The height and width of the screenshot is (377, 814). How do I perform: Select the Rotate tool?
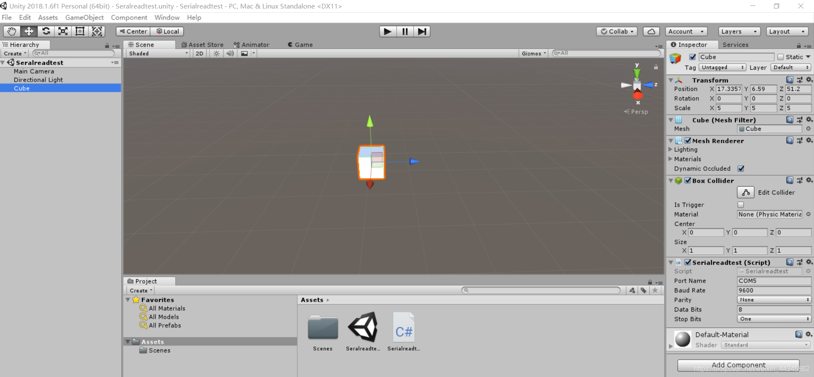click(x=46, y=31)
